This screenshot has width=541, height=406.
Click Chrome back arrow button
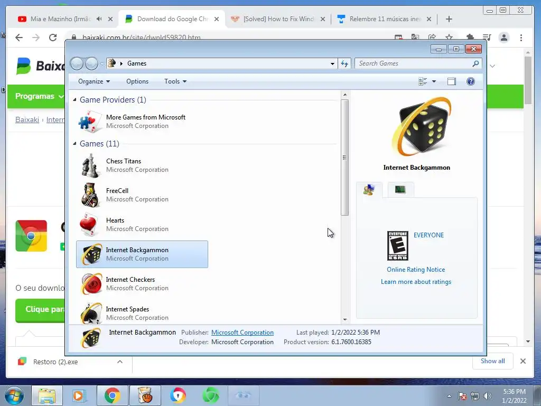[x=19, y=38]
